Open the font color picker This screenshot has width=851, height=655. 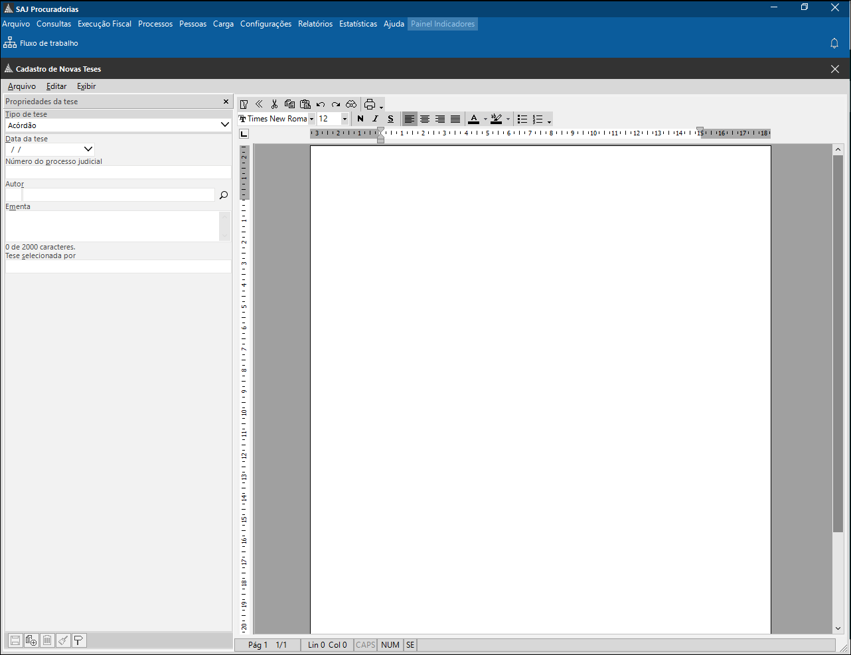(x=485, y=119)
